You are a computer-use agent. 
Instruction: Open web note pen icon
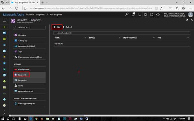[177, 8]
